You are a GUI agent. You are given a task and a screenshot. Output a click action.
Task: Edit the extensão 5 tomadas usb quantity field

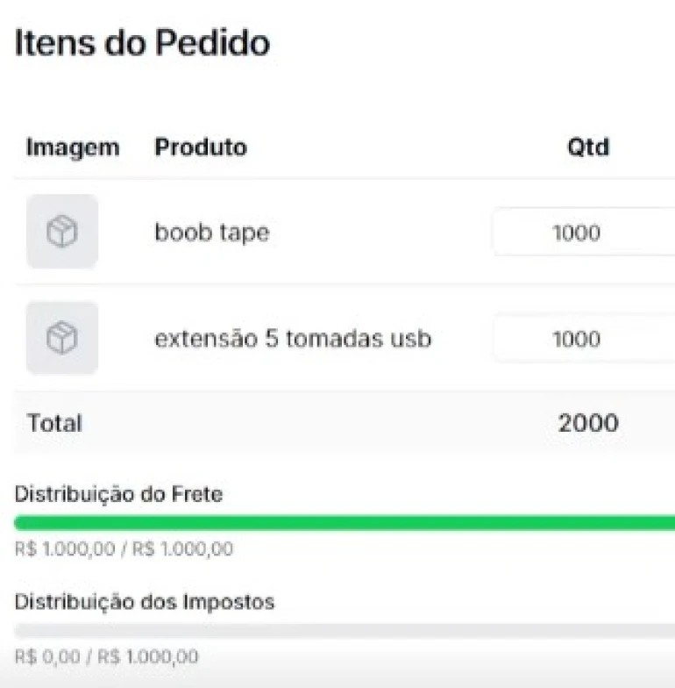point(584,339)
